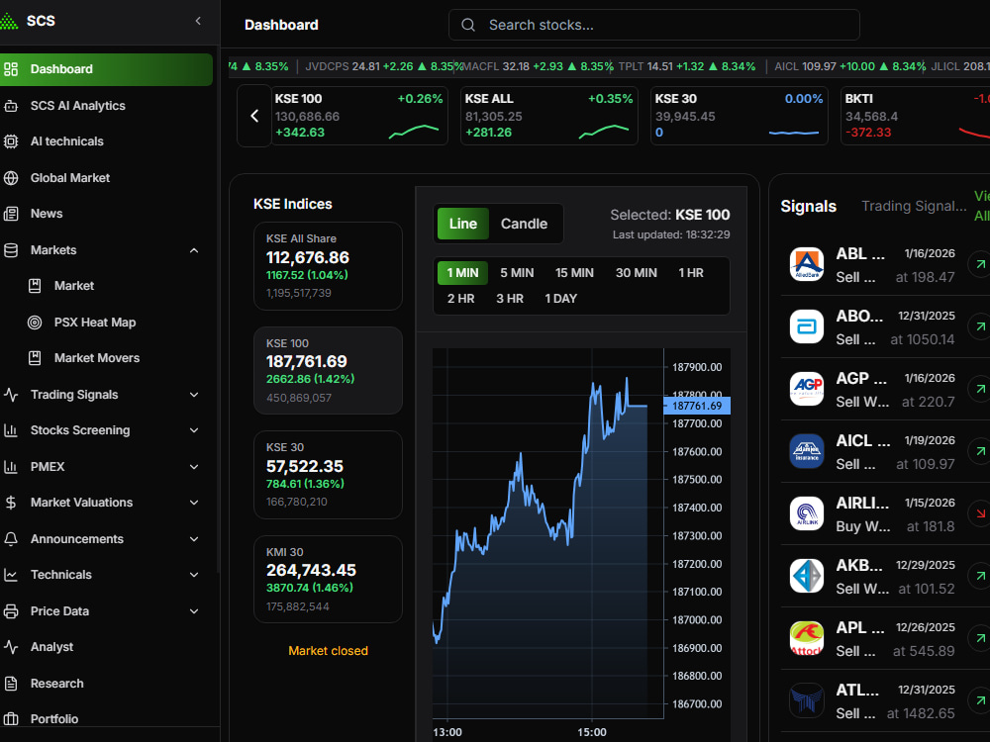Viewport: 990px width, 742px height.
Task: Expand the Trading Signals submenu
Action: pos(194,395)
